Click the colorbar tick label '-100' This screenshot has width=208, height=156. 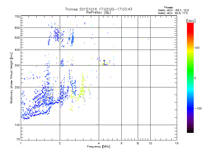pos(198,108)
